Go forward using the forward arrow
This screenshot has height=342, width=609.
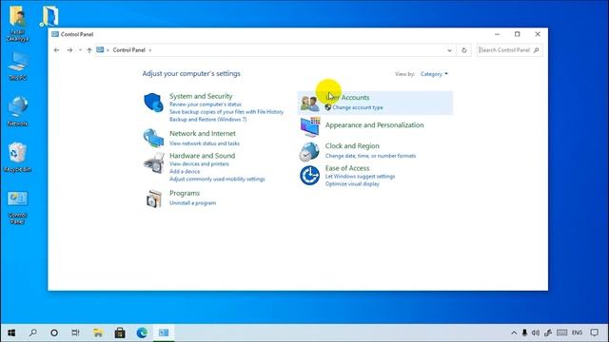point(69,50)
